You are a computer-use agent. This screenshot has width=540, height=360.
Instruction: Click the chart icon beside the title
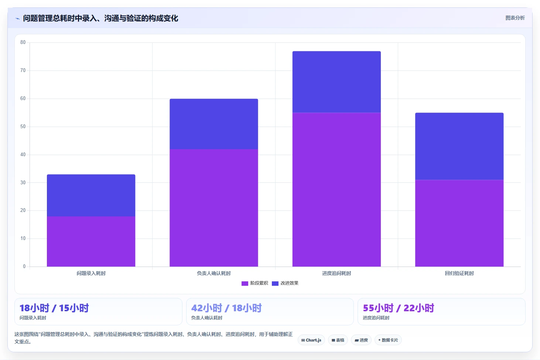(x=17, y=18)
